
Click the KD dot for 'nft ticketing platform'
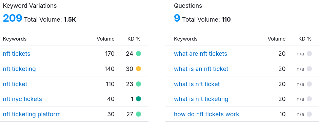tap(138, 114)
